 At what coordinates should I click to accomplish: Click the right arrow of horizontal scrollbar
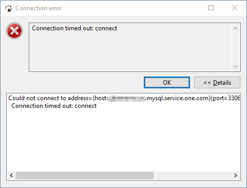[x=236, y=175]
